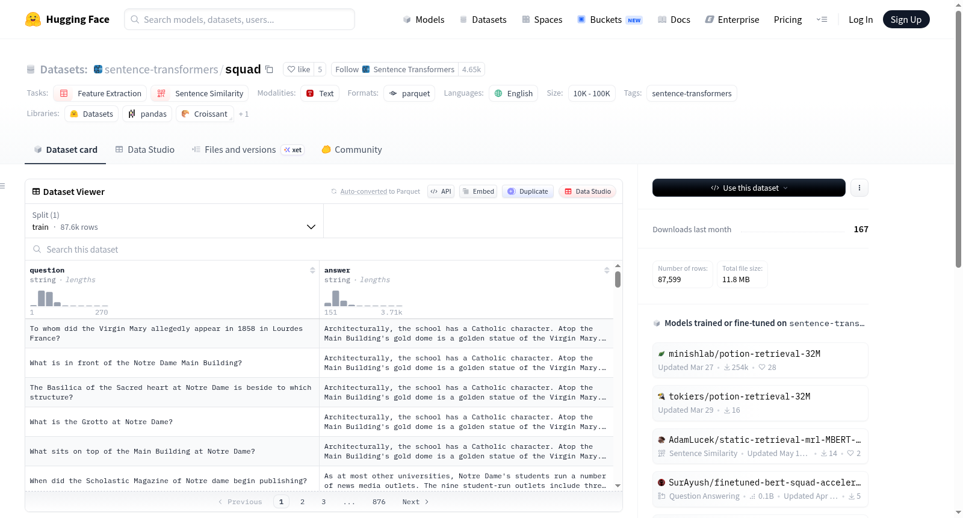Open the Datasets navigation item
The height and width of the screenshot is (518, 963).
pyautogui.click(x=483, y=19)
